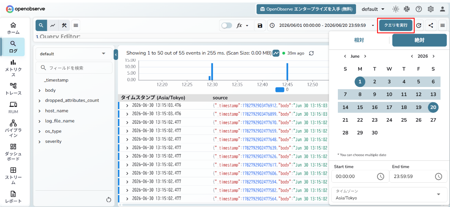Open the Reports (レポート) sidebar item

13,196
